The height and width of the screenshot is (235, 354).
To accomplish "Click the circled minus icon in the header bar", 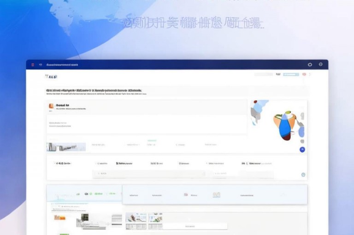I will (321, 65).
